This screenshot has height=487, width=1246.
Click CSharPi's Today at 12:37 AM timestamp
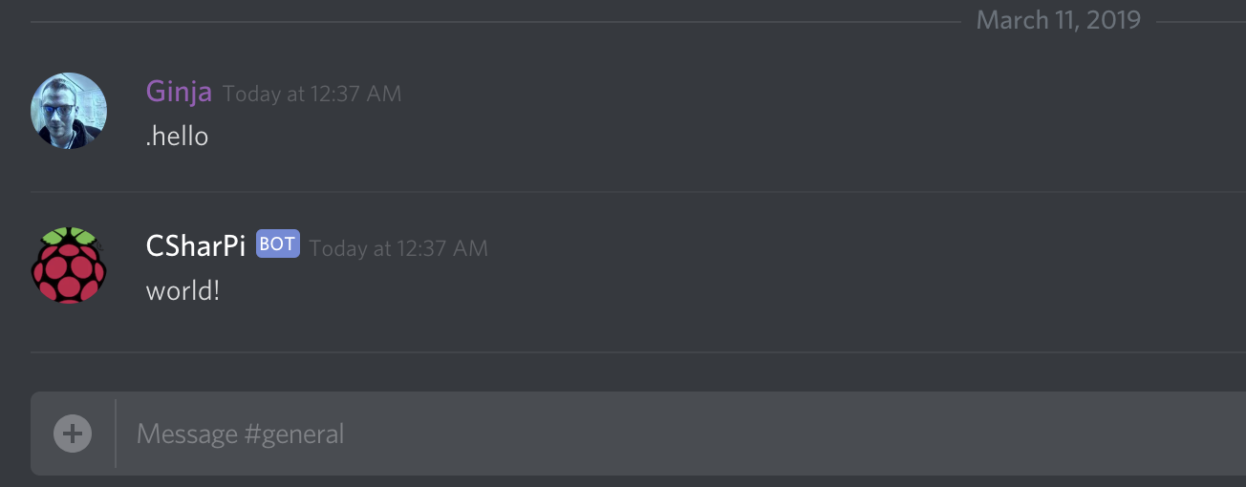(x=398, y=248)
